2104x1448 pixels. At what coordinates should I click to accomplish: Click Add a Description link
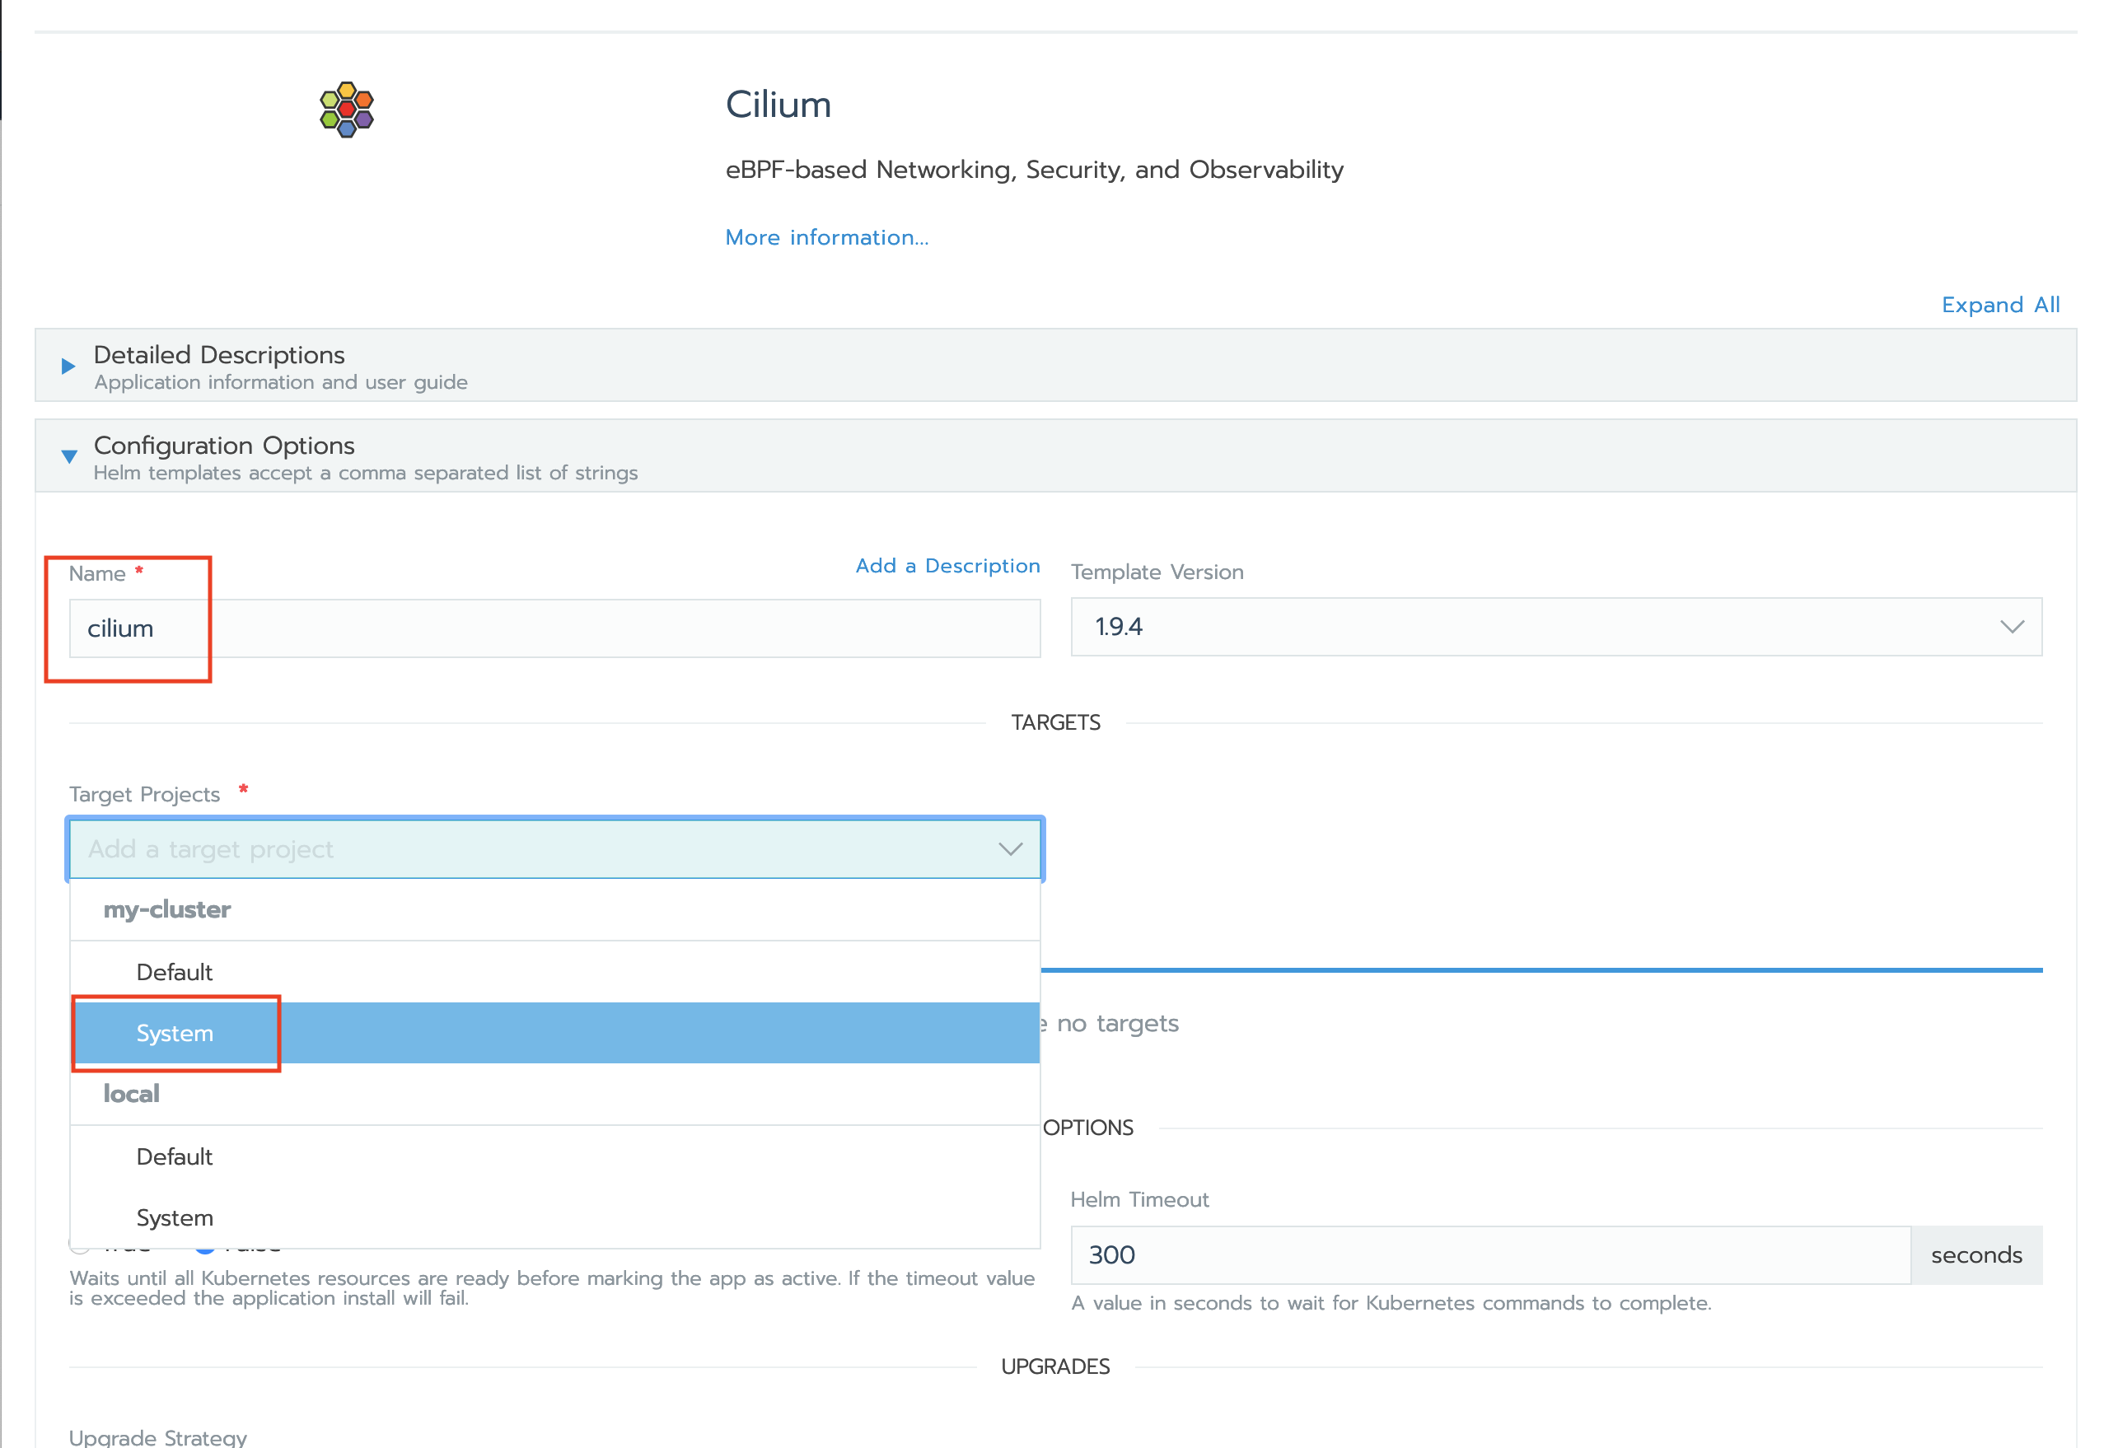click(947, 565)
